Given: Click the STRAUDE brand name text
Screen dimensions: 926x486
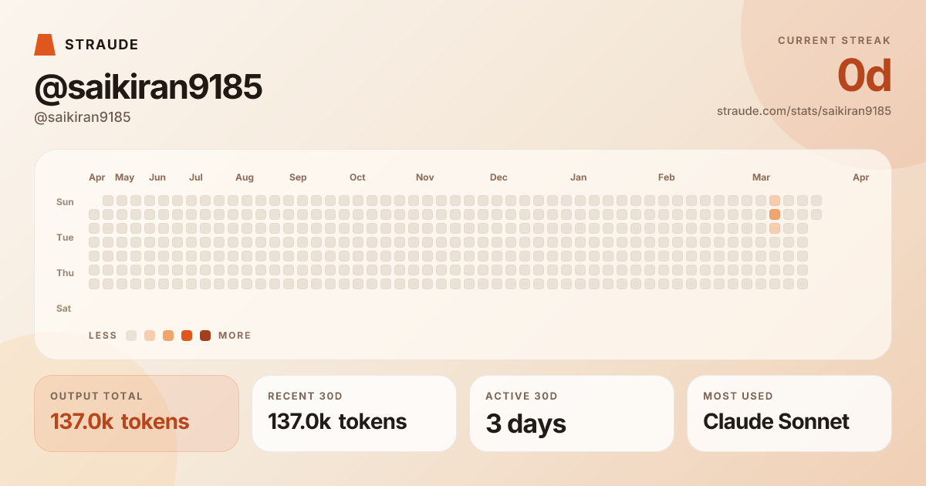Looking at the screenshot, I should click(x=102, y=45).
